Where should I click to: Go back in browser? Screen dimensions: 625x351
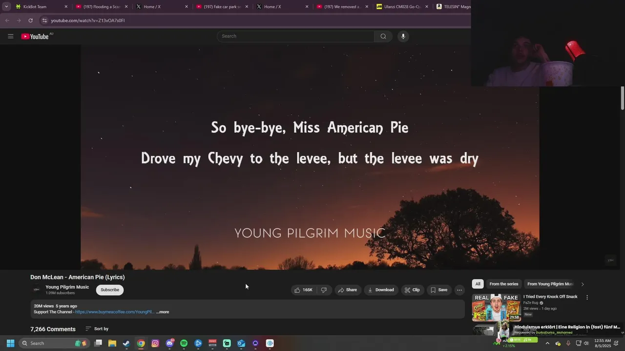(x=7, y=20)
